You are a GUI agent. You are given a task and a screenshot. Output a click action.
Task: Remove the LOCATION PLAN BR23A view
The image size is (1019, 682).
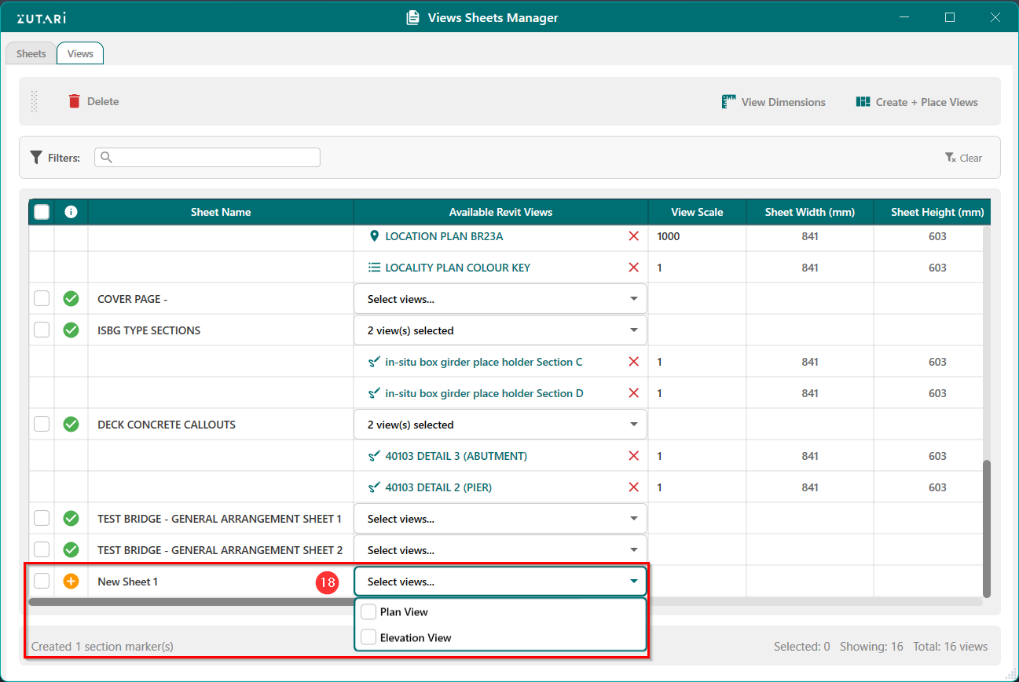[x=633, y=236]
